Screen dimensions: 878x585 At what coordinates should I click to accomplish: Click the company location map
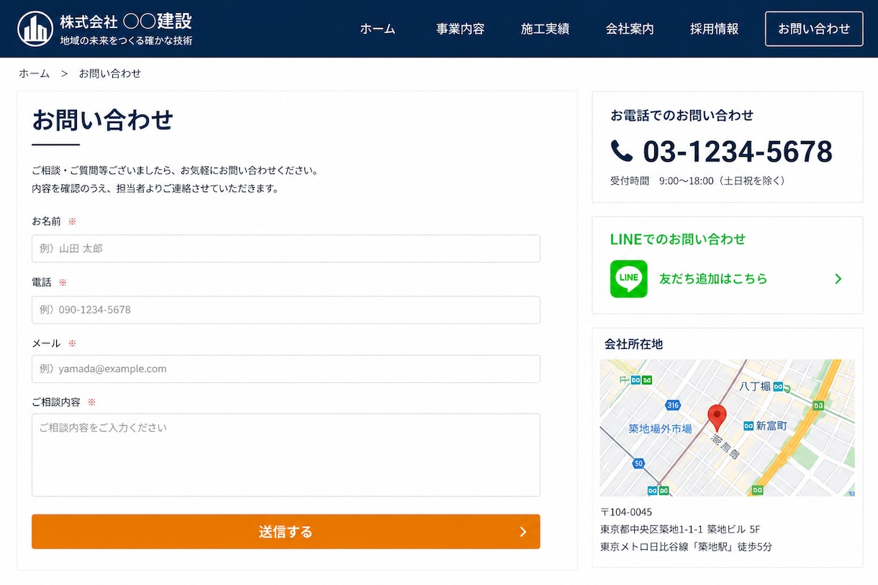727,427
